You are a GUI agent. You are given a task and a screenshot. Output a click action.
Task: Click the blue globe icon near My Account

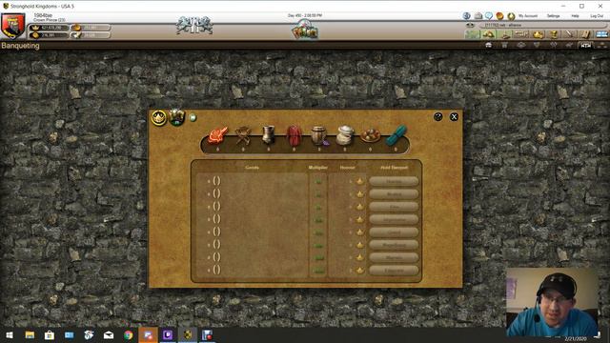pos(467,16)
